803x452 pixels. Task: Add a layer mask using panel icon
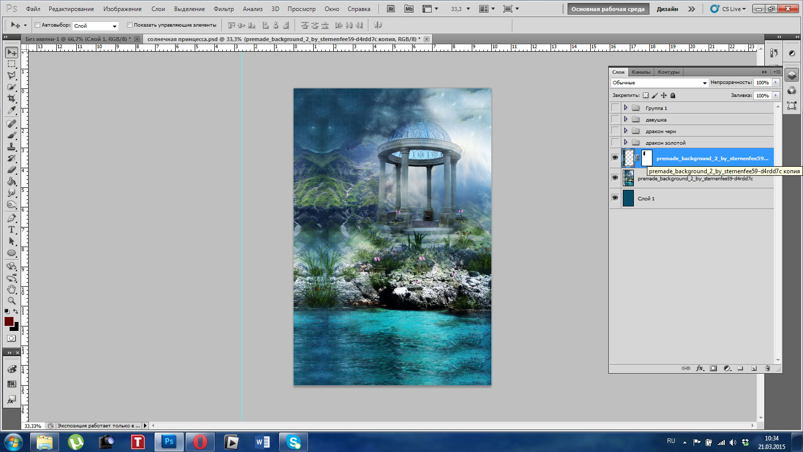point(713,368)
